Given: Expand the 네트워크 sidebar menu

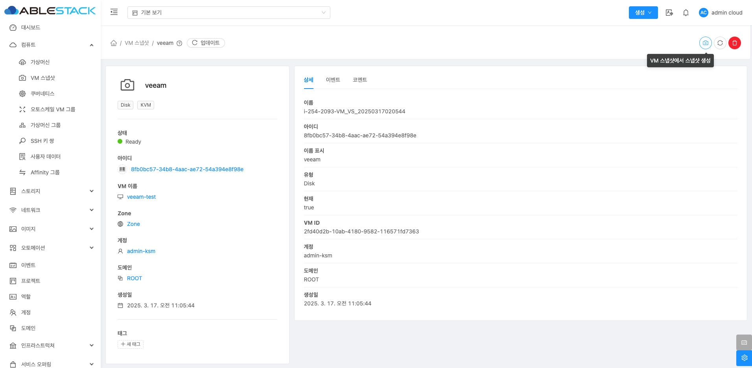Looking at the screenshot, I should pos(50,210).
